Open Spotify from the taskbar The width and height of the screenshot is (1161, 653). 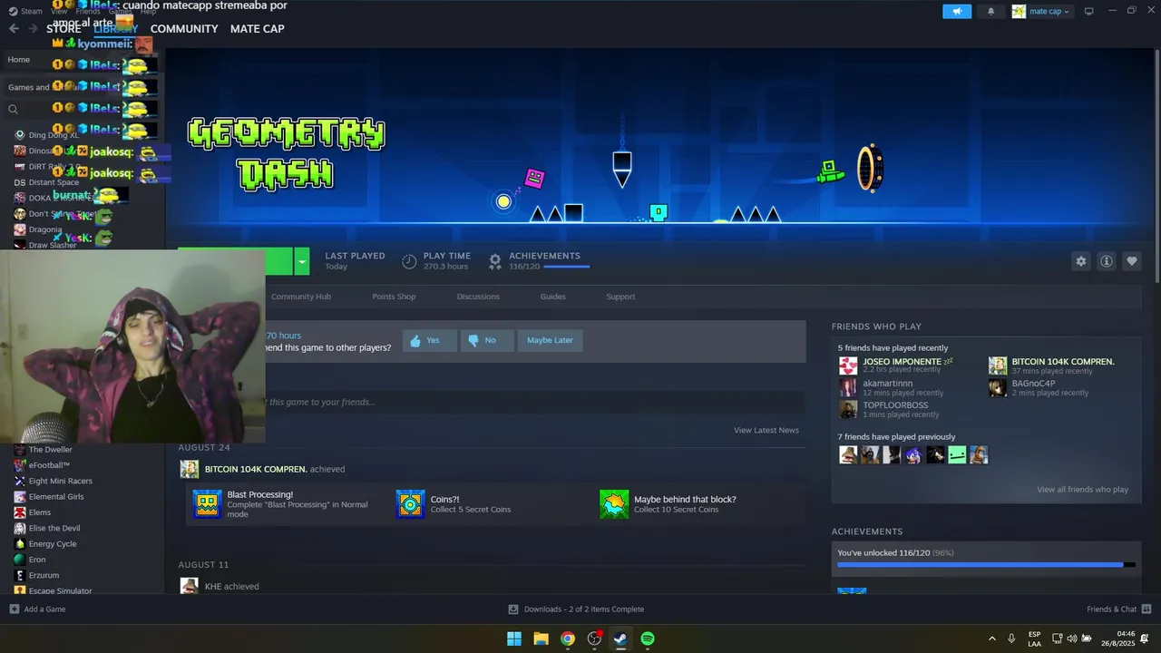pyautogui.click(x=648, y=638)
